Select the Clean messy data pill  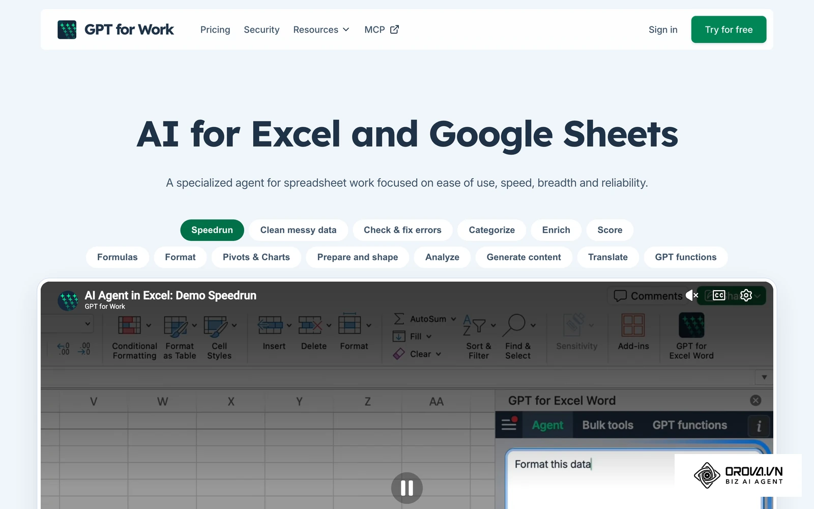[x=298, y=230]
